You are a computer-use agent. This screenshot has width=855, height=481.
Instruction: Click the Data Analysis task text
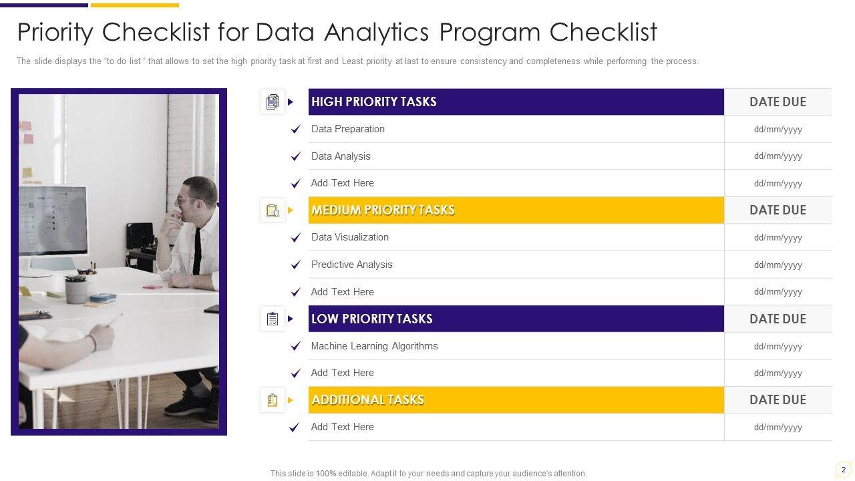[341, 156]
